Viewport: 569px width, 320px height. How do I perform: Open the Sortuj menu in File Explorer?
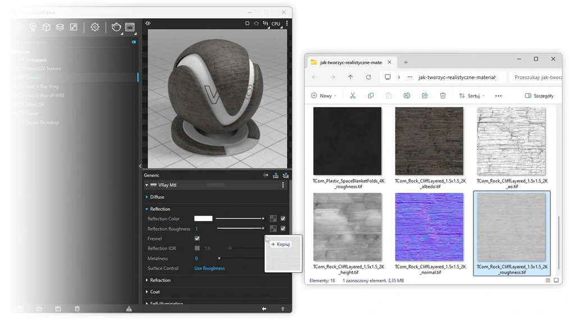[x=472, y=96]
